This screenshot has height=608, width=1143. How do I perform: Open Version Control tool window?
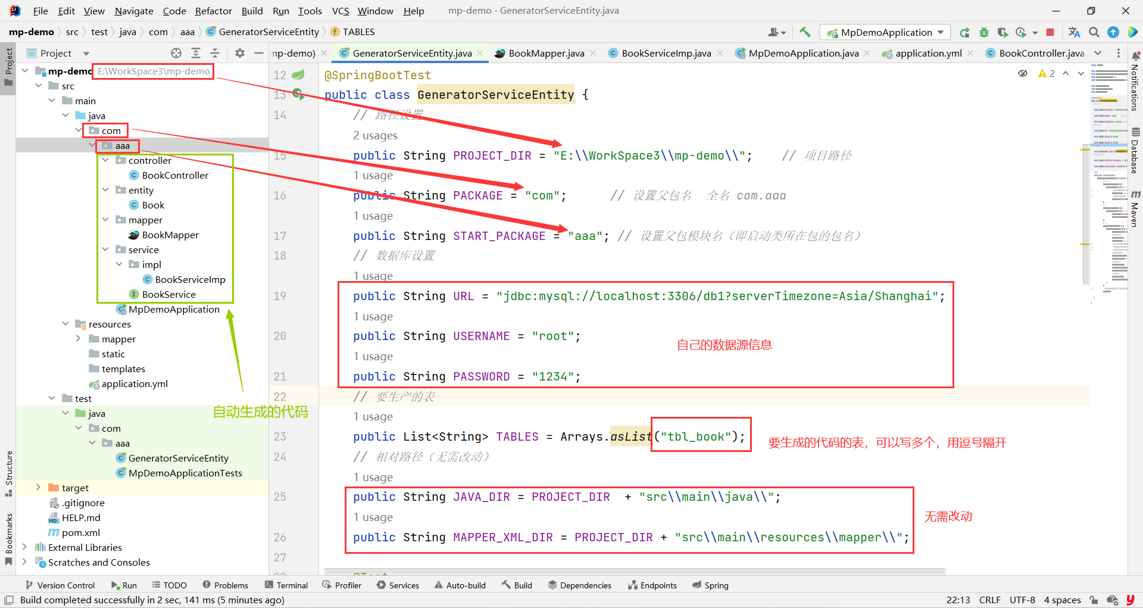tap(60, 585)
